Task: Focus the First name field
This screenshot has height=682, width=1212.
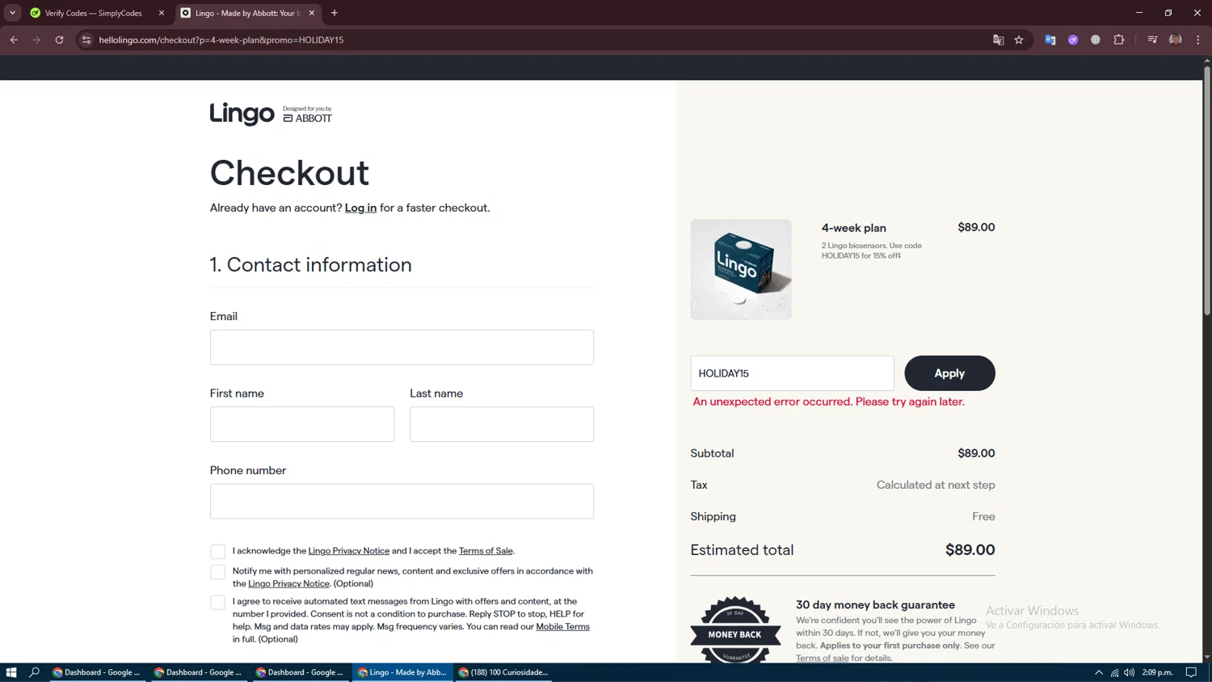Action: point(302,424)
